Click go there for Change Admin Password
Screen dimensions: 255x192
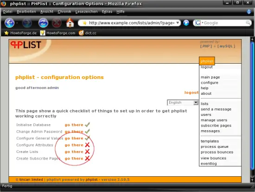pyautogui.click(x=74, y=132)
